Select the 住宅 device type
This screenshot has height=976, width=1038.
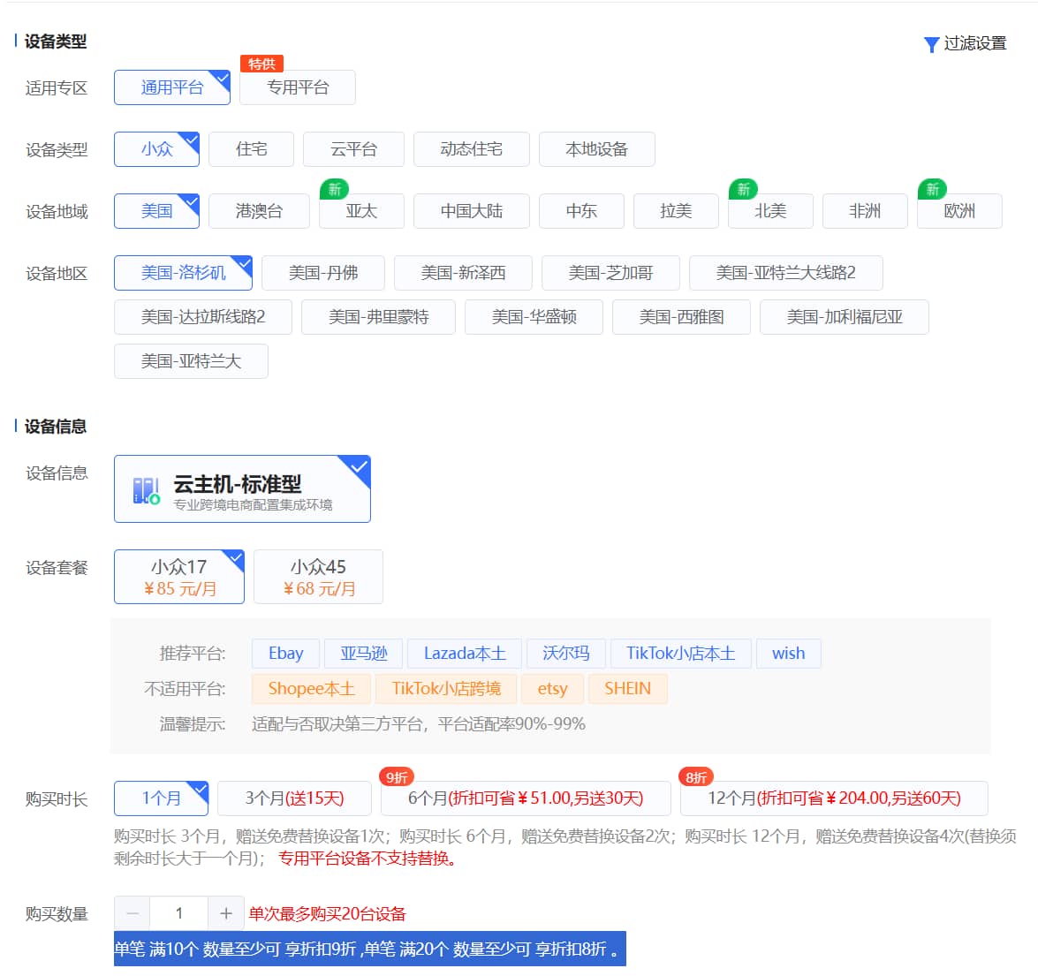click(x=250, y=148)
